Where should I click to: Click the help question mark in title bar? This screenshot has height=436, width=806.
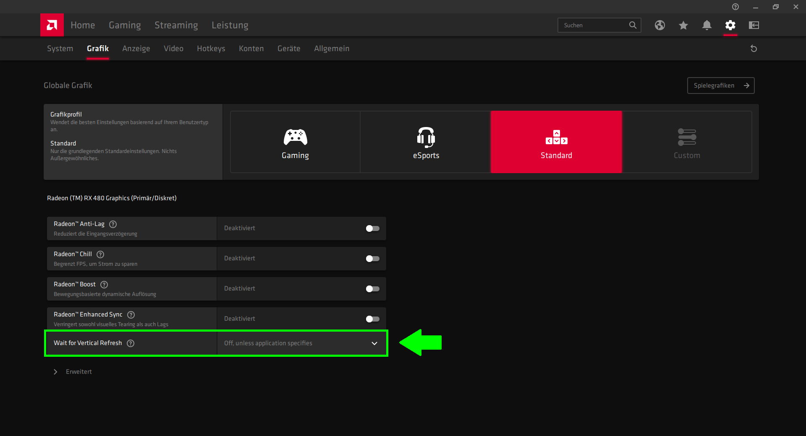click(735, 7)
